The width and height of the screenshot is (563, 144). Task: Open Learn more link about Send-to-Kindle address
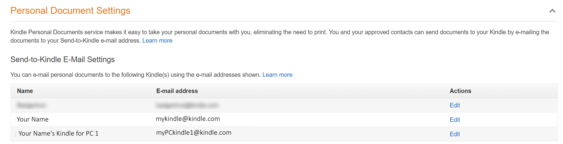pos(157,40)
